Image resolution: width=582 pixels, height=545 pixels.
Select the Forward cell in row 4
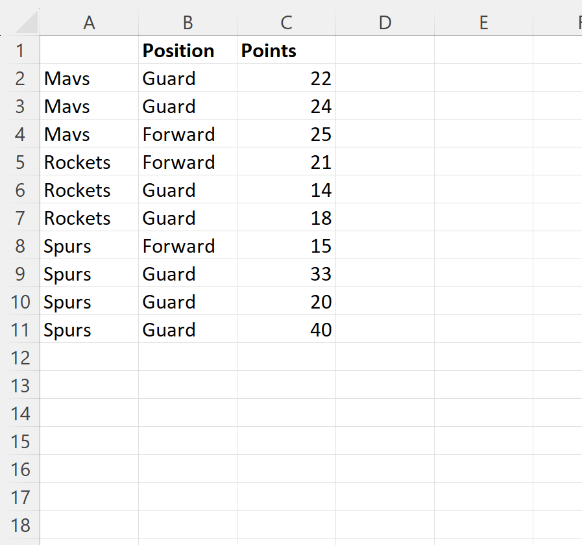[x=188, y=134]
